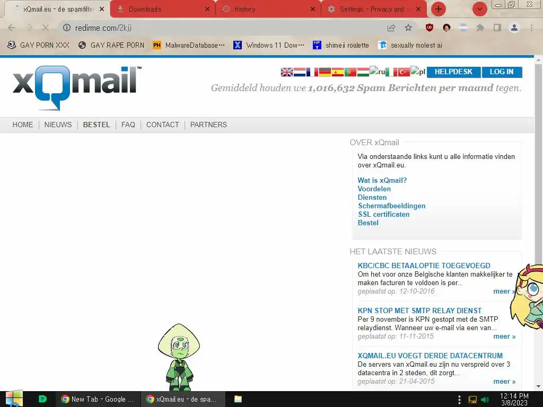Click the HELPDESK button
This screenshot has width=543, height=407.
454,72
